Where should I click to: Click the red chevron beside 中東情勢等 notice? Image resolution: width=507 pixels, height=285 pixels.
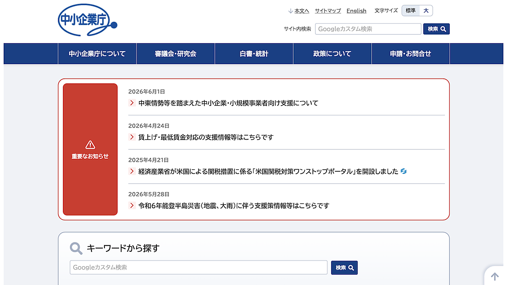132,103
